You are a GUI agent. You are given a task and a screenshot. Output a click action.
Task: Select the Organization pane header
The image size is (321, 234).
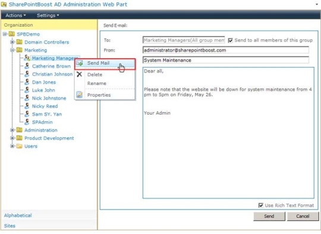49,25
